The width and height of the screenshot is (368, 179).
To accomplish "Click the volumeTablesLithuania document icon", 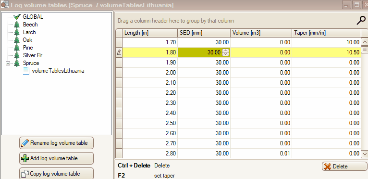I will (x=26, y=71).
